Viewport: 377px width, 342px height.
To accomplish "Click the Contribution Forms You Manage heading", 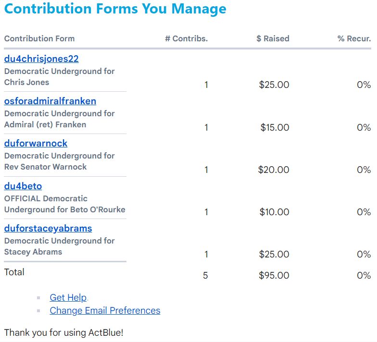I will [x=115, y=9].
